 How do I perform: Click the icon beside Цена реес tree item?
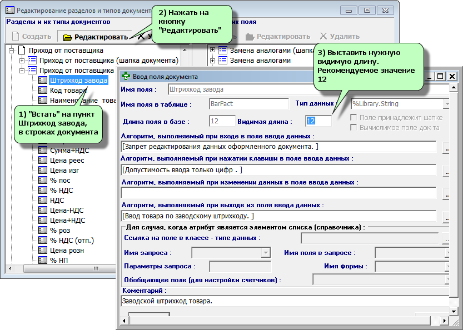coord(43,160)
